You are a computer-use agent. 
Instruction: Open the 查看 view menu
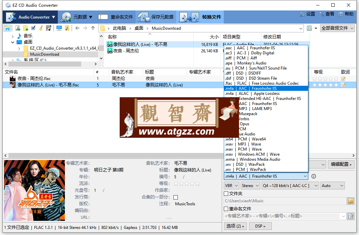click(x=327, y=14)
